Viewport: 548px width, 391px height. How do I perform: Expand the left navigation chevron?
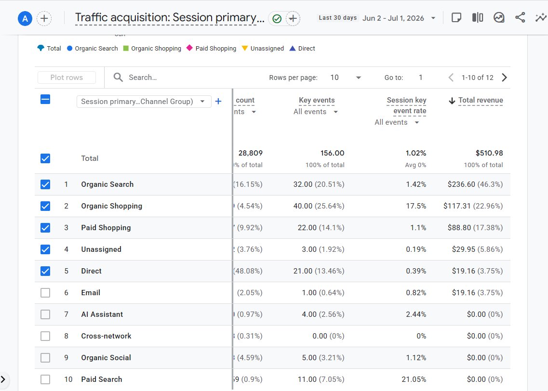pyautogui.click(x=3, y=379)
